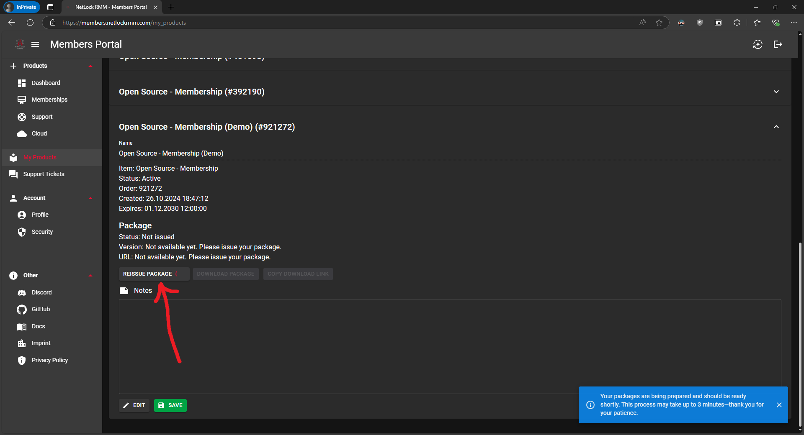Click the Download Package button

tap(226, 274)
